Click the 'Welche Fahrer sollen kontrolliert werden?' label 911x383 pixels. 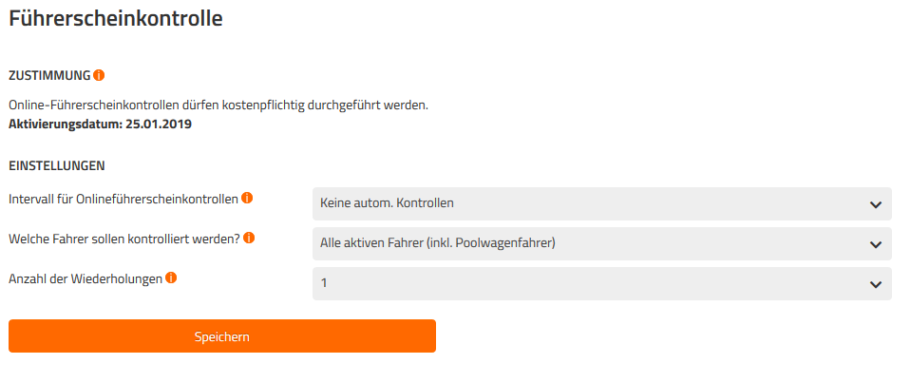coord(124,239)
